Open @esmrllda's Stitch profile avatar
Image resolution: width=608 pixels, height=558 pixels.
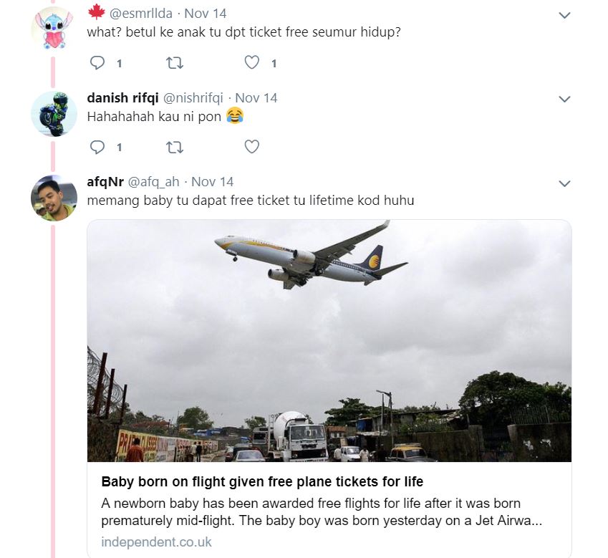pos(54,29)
